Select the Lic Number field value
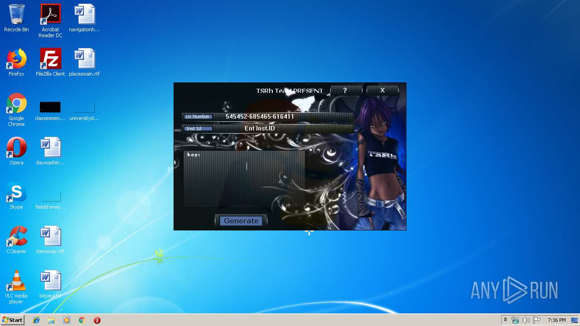Viewport: 580px width, 326px height. coord(260,117)
